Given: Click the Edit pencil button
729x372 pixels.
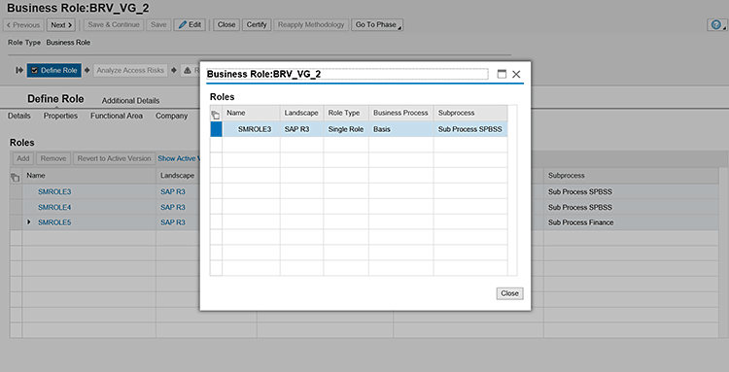Looking at the screenshot, I should [190, 25].
